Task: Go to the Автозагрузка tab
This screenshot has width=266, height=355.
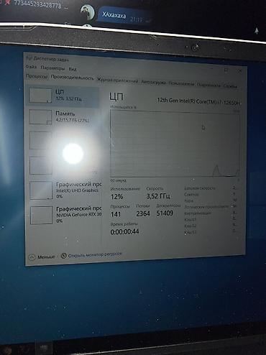Action: pos(153,83)
